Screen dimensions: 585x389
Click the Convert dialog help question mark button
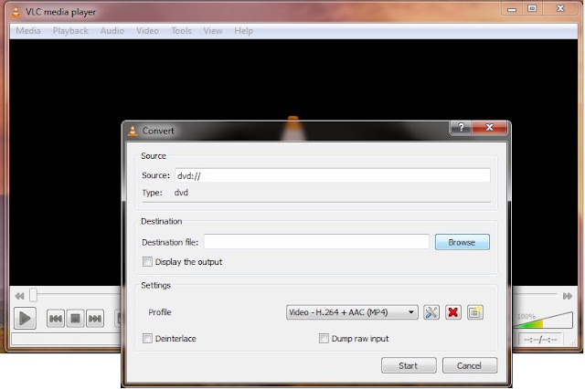click(461, 128)
